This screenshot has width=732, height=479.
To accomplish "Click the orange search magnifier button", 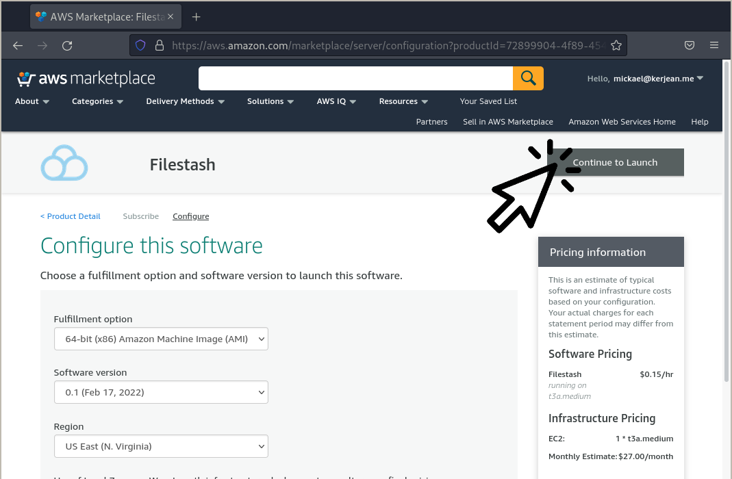I will point(528,78).
